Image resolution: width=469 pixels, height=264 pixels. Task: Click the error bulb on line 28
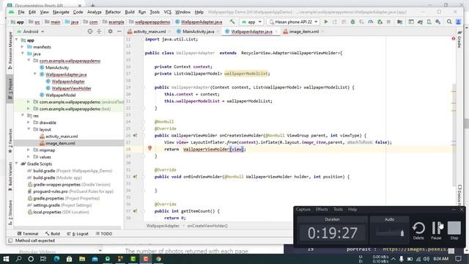pos(149,148)
